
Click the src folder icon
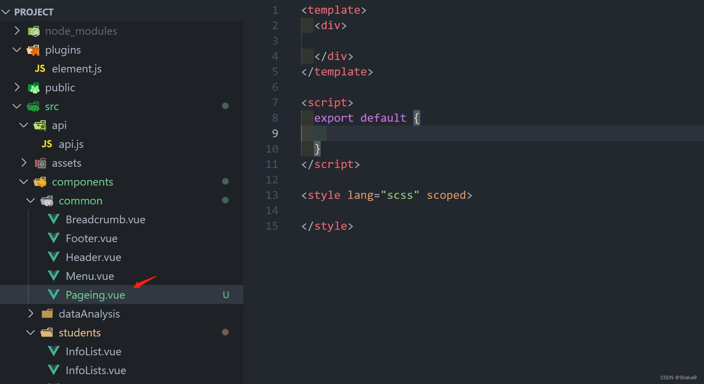[x=33, y=107]
